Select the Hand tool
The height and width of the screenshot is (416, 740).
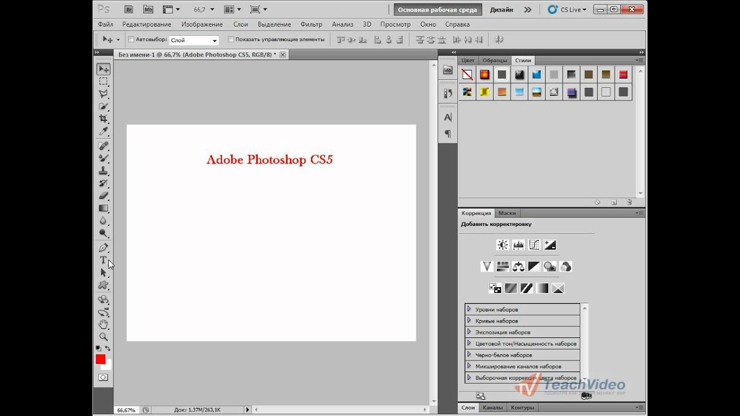point(103,324)
